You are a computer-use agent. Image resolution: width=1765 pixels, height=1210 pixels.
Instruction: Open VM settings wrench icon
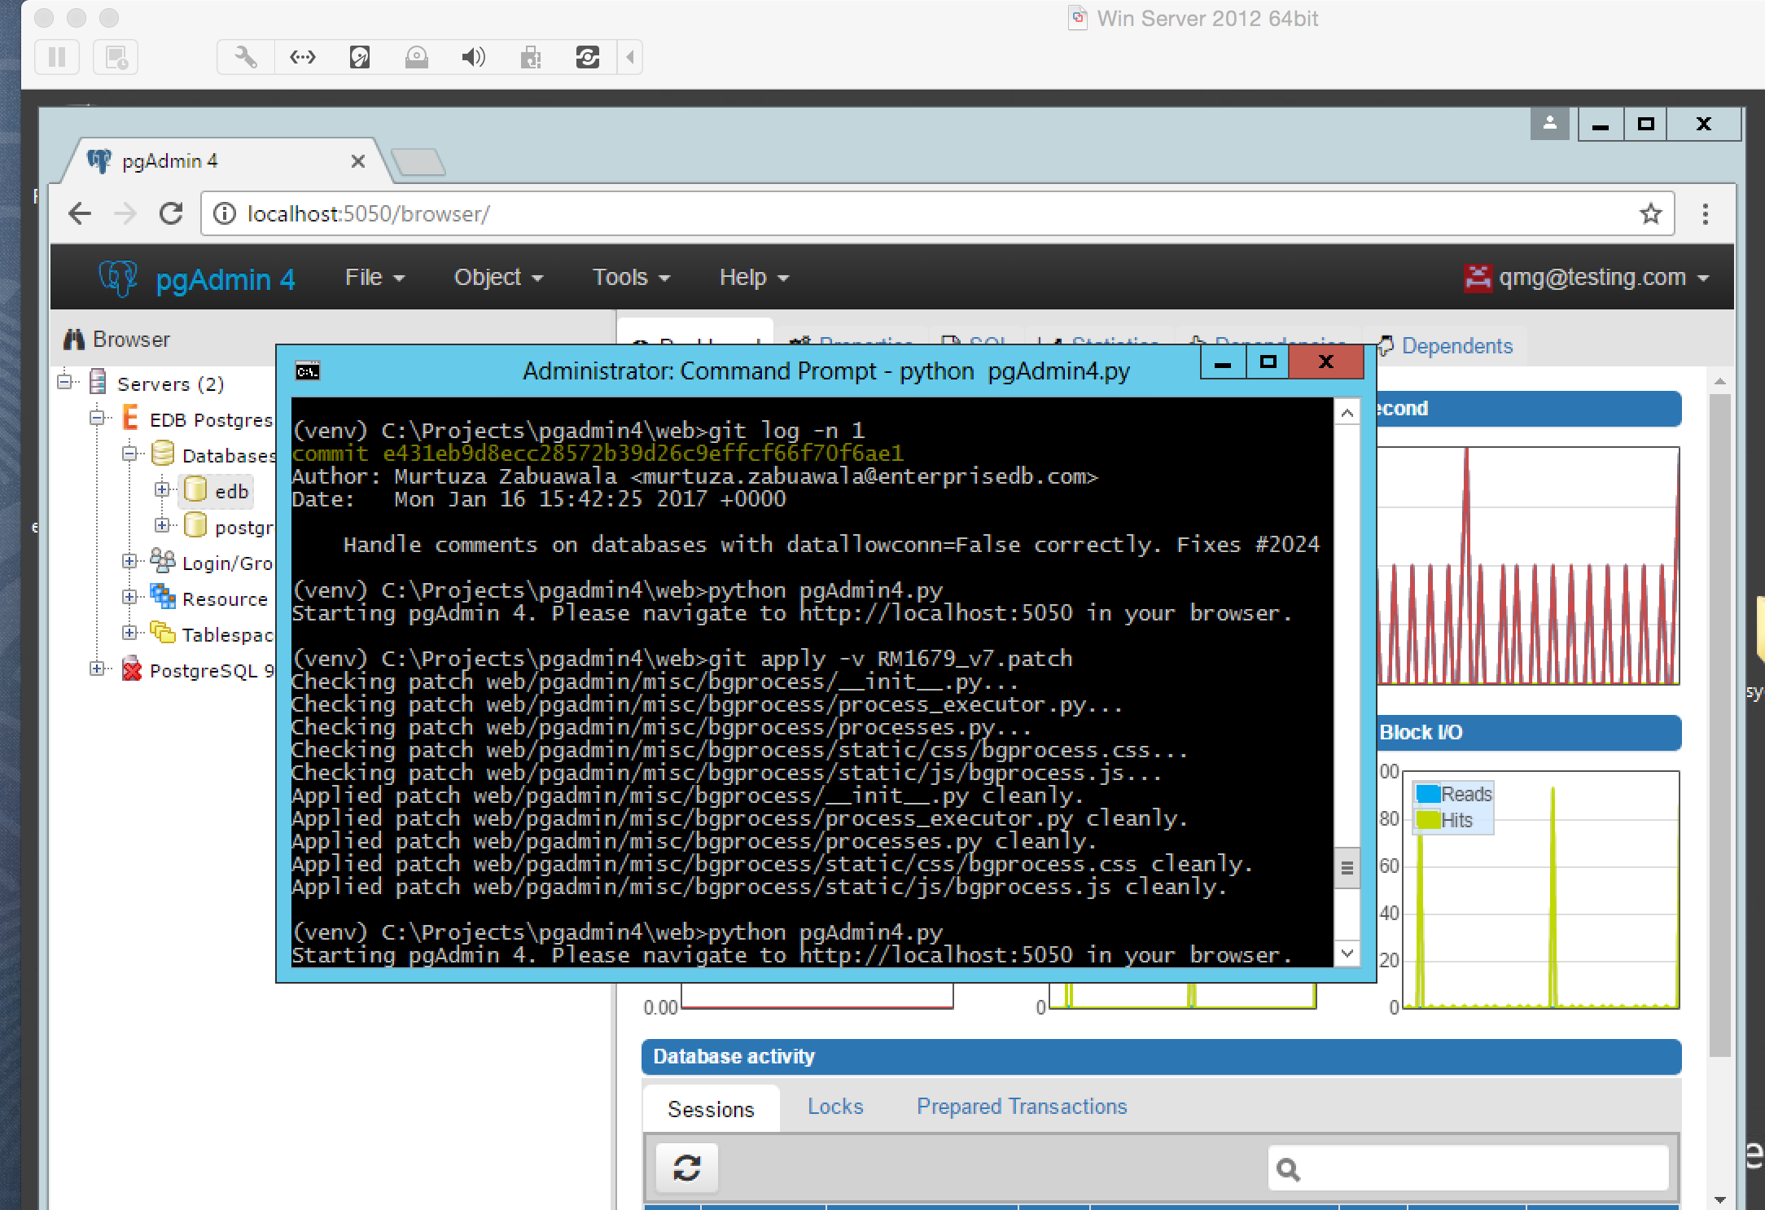pos(245,58)
